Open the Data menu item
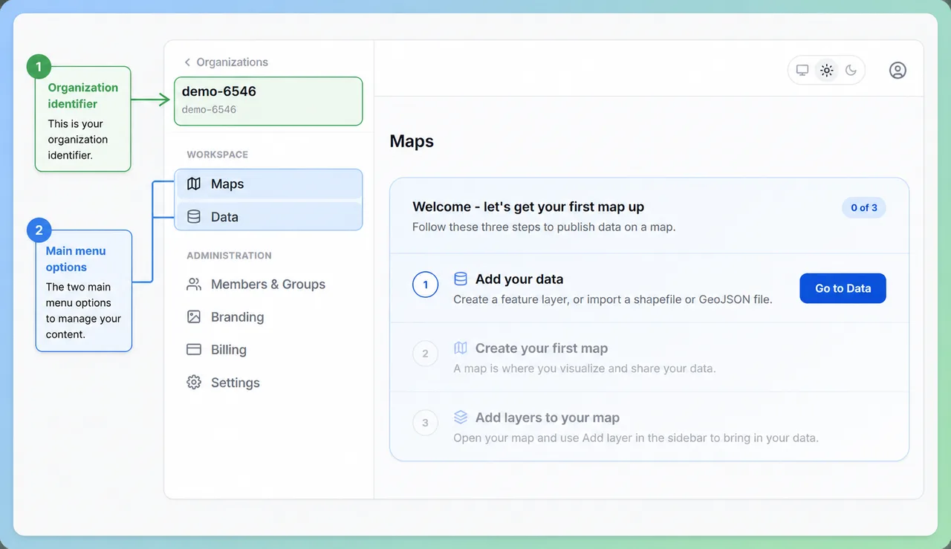The image size is (951, 549). (x=269, y=217)
